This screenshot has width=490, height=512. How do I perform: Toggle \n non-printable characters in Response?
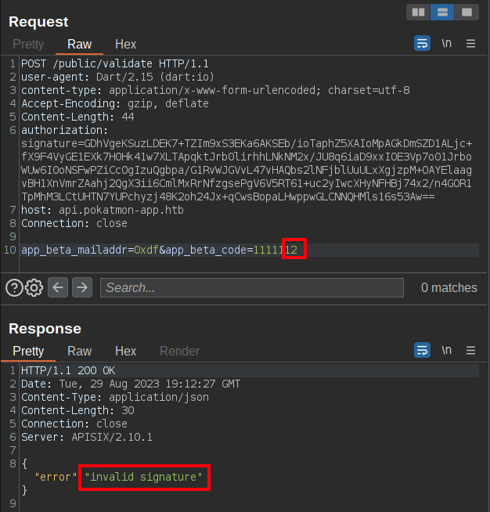[x=446, y=351]
